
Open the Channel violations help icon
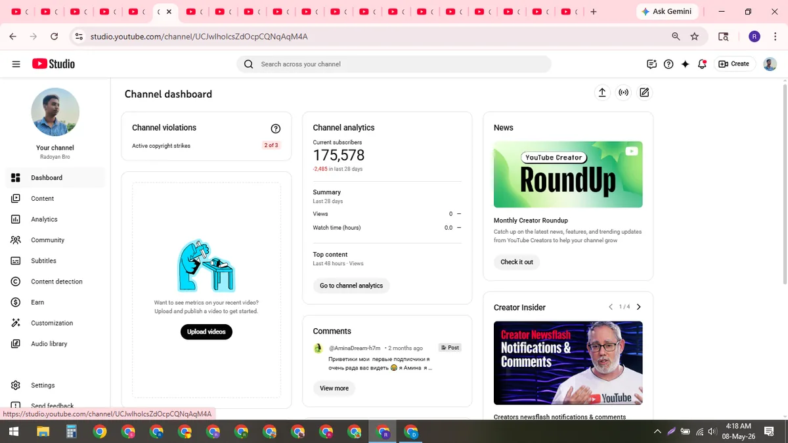pyautogui.click(x=276, y=129)
